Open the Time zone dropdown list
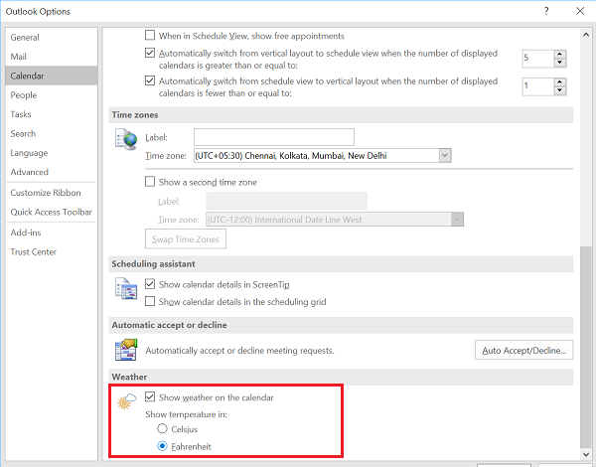 (x=445, y=155)
